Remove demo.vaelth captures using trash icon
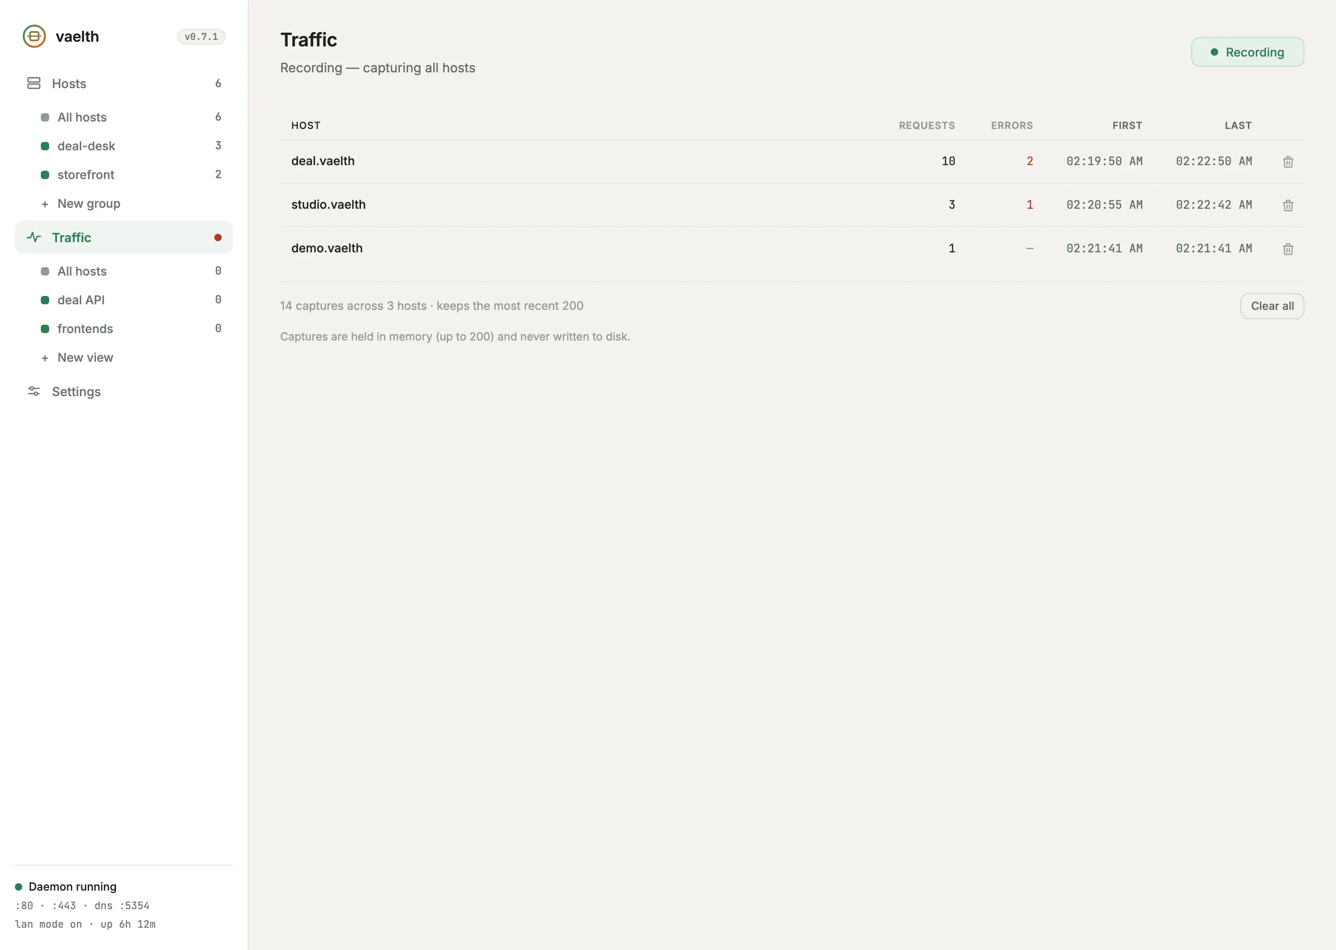The width and height of the screenshot is (1336, 950). 1288,249
